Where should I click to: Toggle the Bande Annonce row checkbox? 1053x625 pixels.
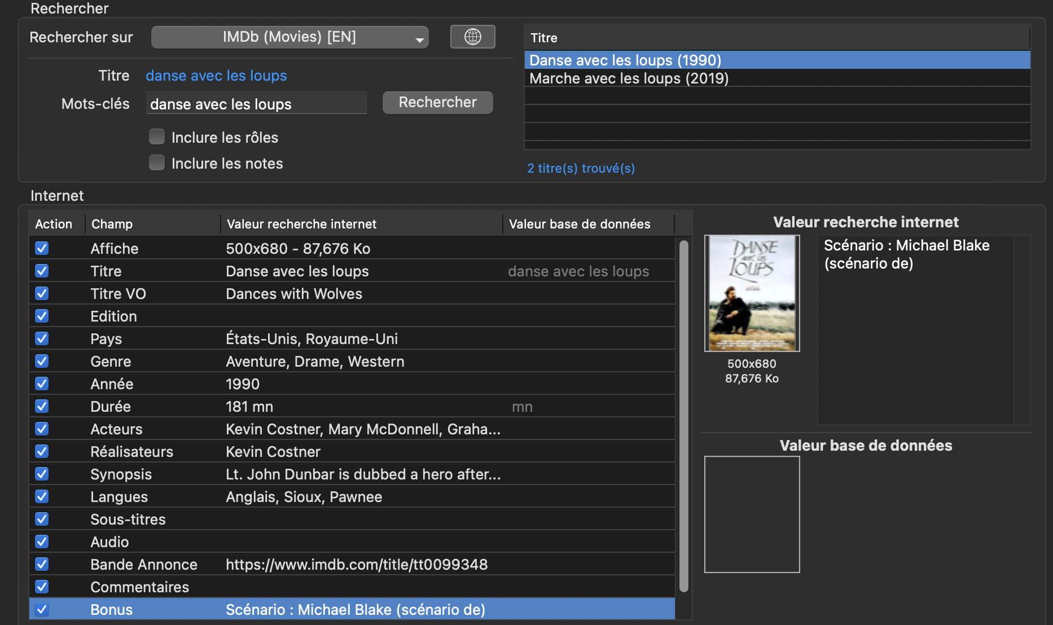point(42,564)
